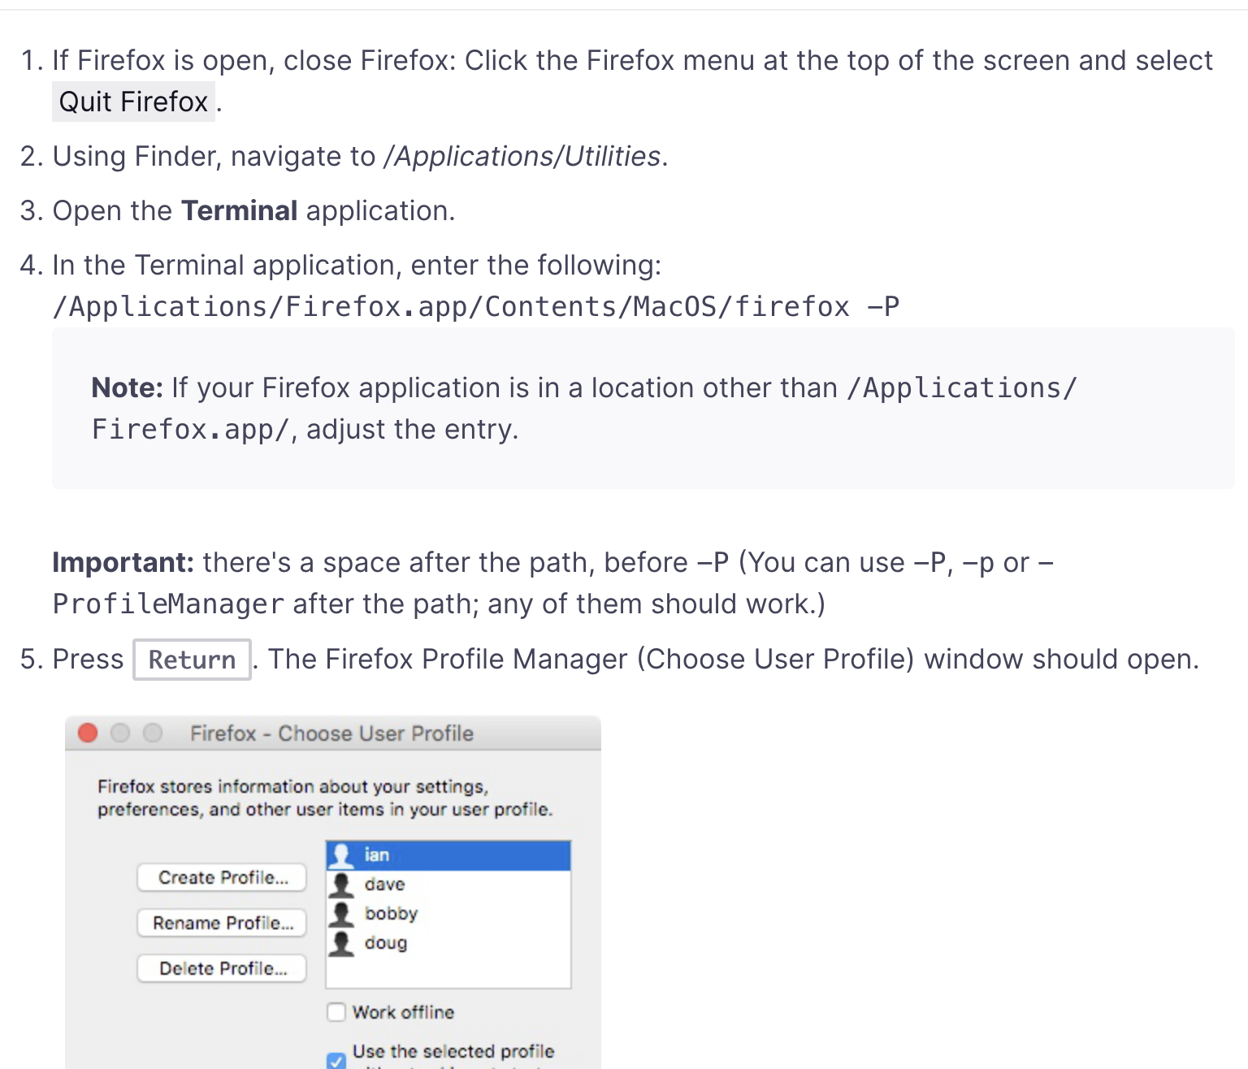Click the ProfileManager code text
Image resolution: width=1248 pixels, height=1069 pixels.
pos(168,604)
